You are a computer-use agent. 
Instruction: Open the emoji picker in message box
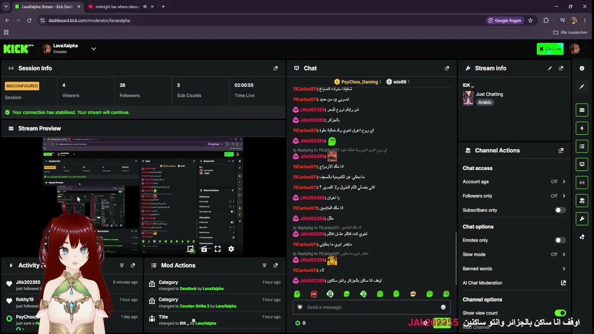[x=443, y=307]
